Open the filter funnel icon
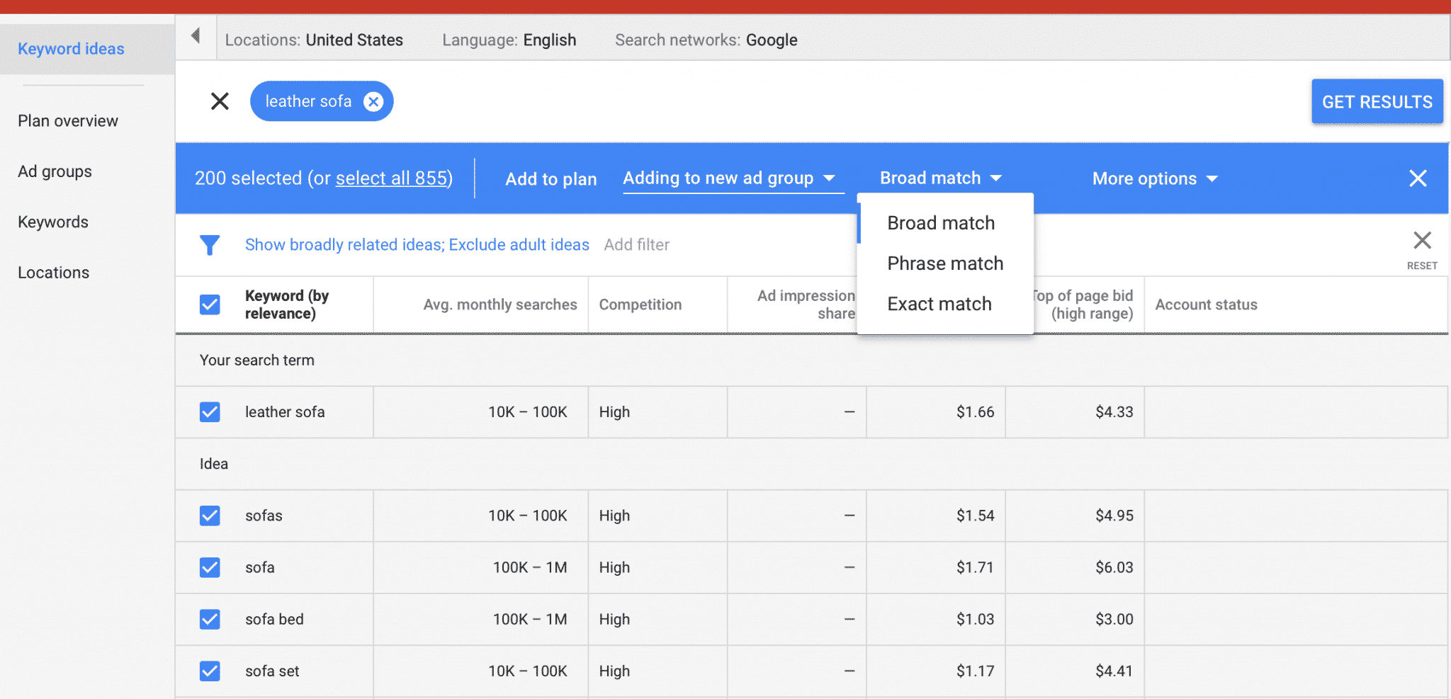The image size is (1451, 699). coord(210,245)
